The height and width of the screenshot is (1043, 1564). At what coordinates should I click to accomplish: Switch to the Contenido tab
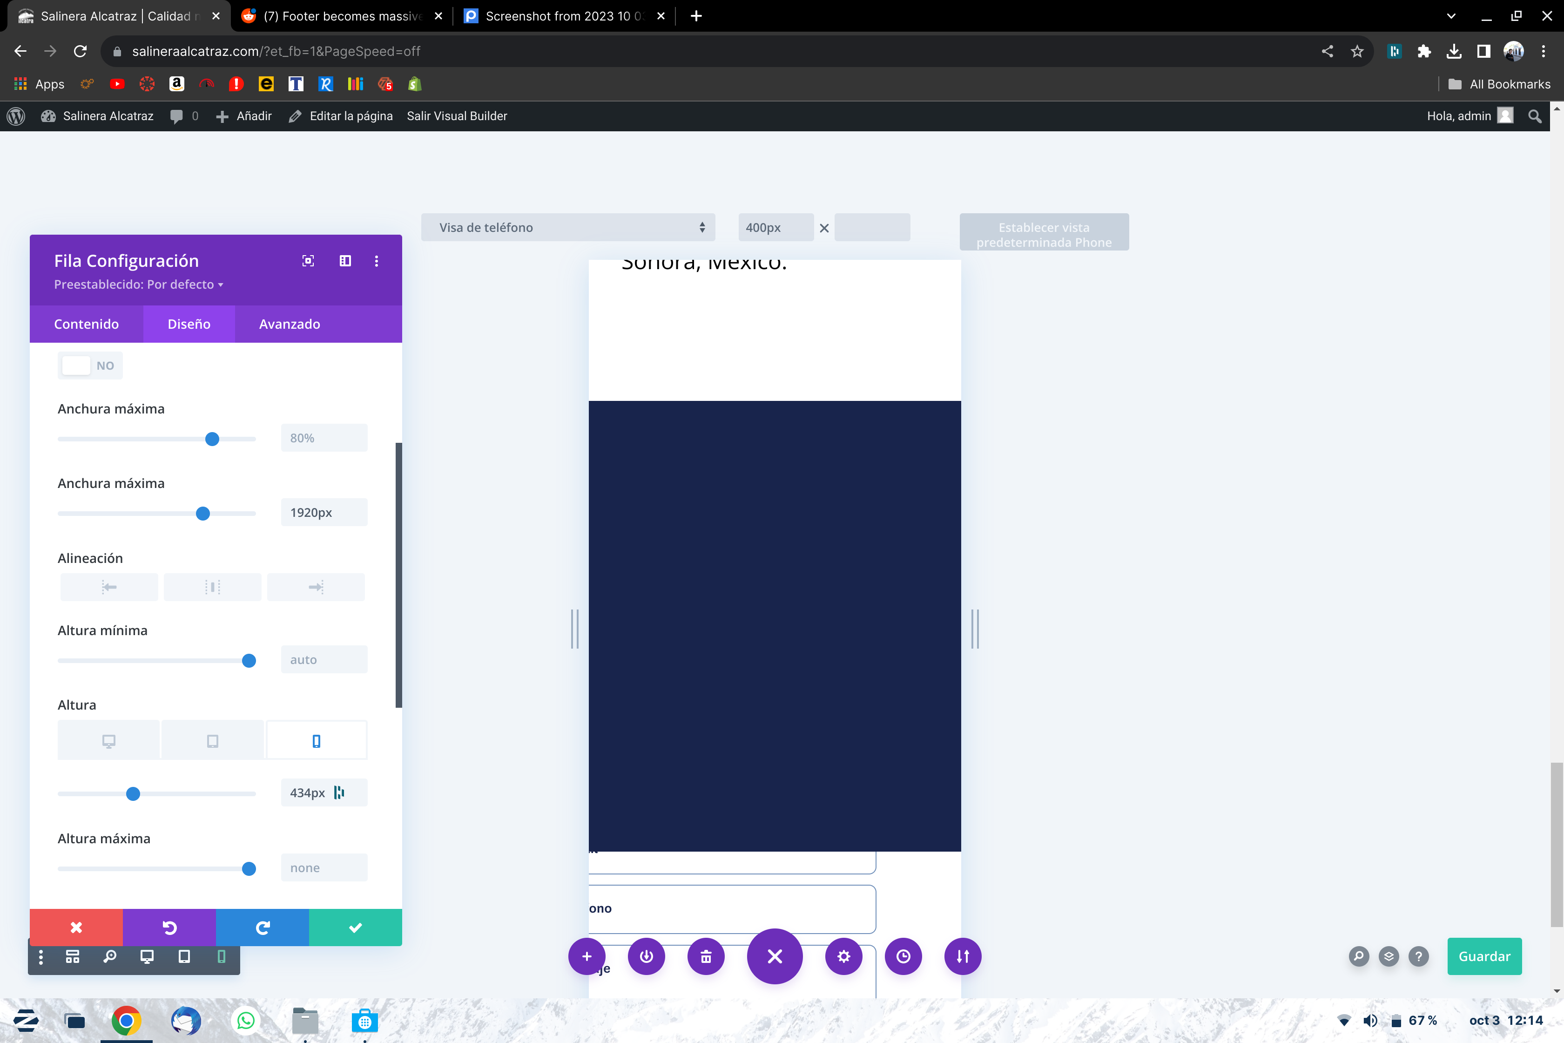tap(87, 324)
